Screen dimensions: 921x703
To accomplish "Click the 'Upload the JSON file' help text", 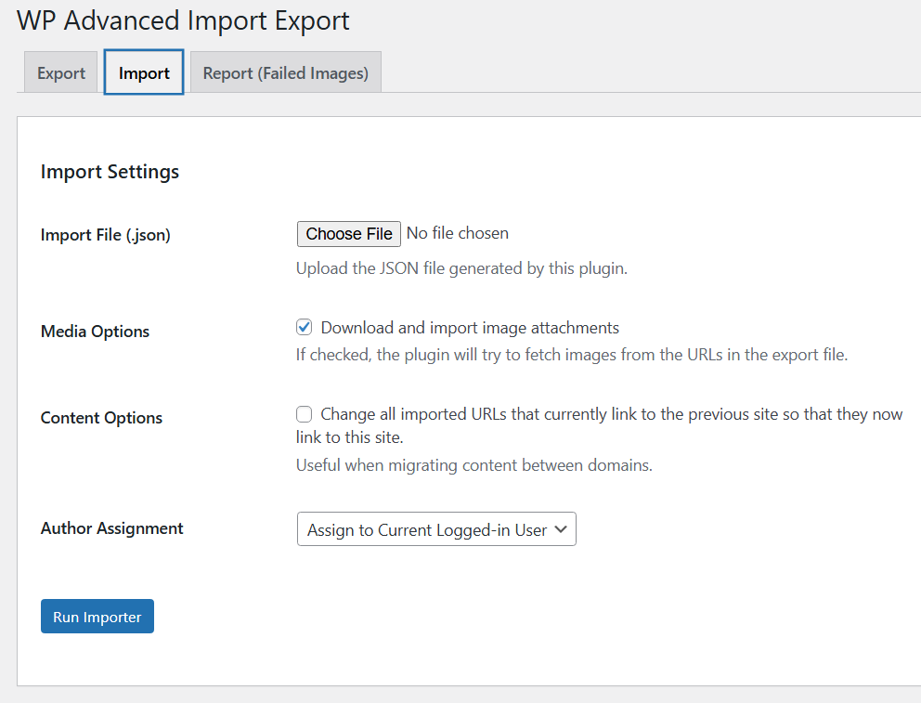I will coord(461,269).
